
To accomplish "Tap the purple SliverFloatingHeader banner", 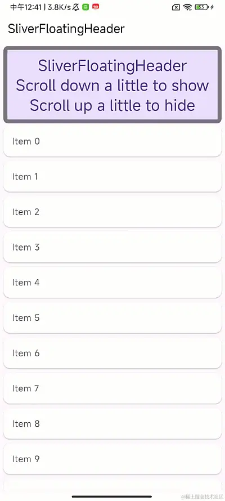I will coord(112,84).
